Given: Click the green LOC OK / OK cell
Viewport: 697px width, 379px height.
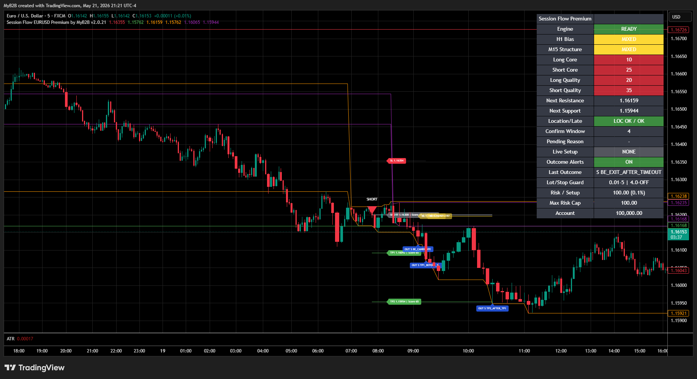Looking at the screenshot, I should [629, 121].
